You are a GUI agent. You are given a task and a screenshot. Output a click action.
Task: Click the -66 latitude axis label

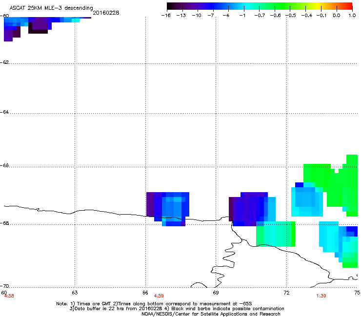[4, 165]
